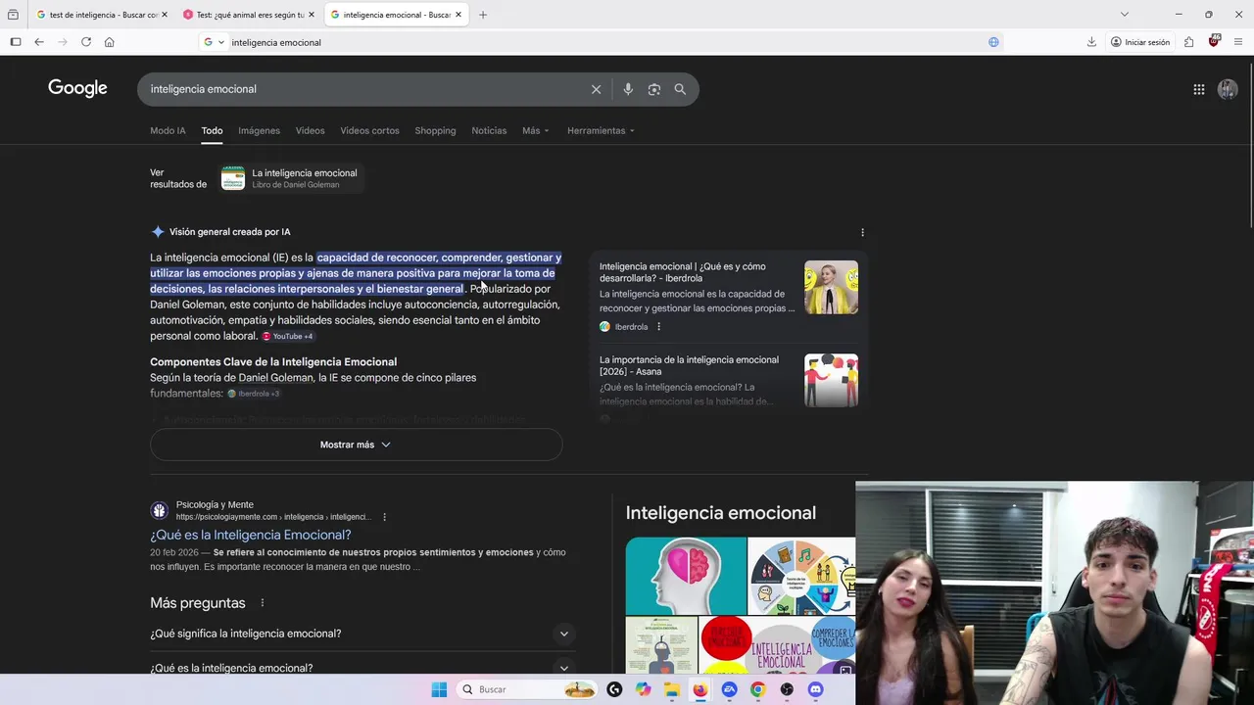This screenshot has width=1254, height=705.
Task: Open File Explorer from taskbar
Action: point(672,689)
